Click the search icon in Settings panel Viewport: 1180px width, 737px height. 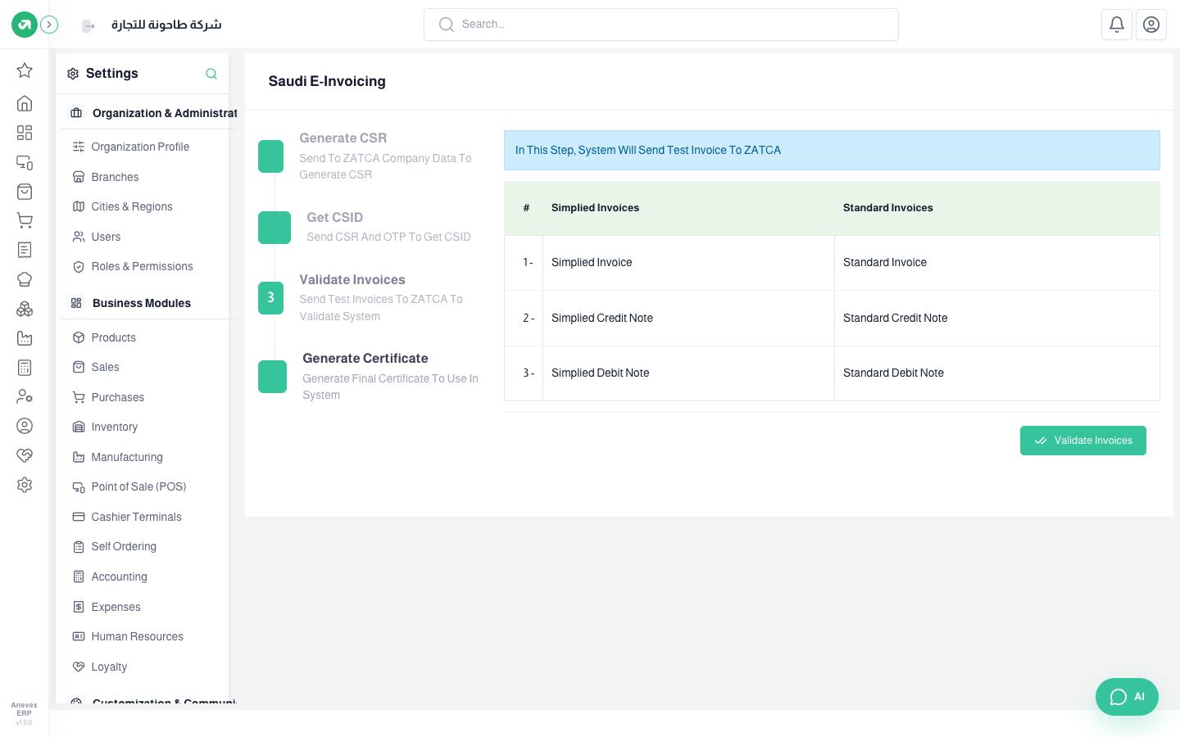pos(211,74)
